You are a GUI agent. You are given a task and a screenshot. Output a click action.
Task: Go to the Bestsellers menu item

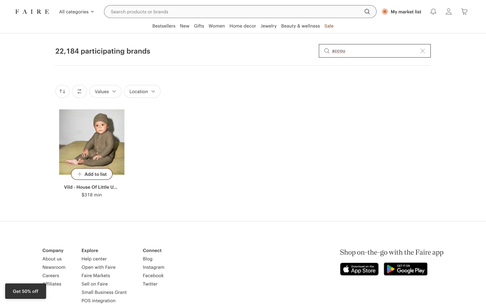coord(164,26)
